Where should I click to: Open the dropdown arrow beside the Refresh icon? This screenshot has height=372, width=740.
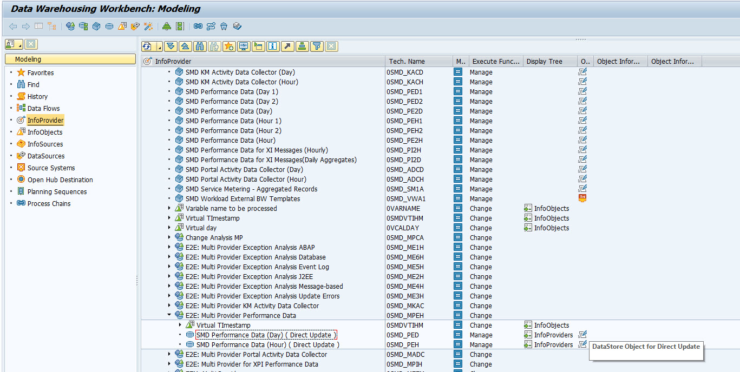(x=160, y=47)
